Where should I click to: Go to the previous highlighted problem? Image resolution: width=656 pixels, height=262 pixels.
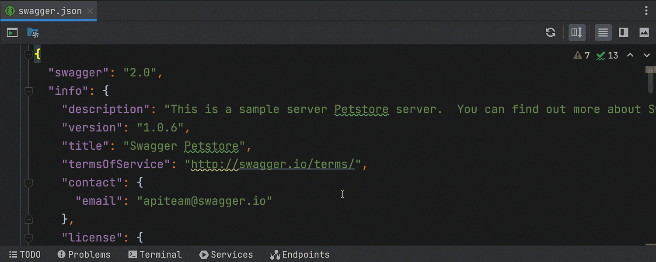[x=630, y=55]
